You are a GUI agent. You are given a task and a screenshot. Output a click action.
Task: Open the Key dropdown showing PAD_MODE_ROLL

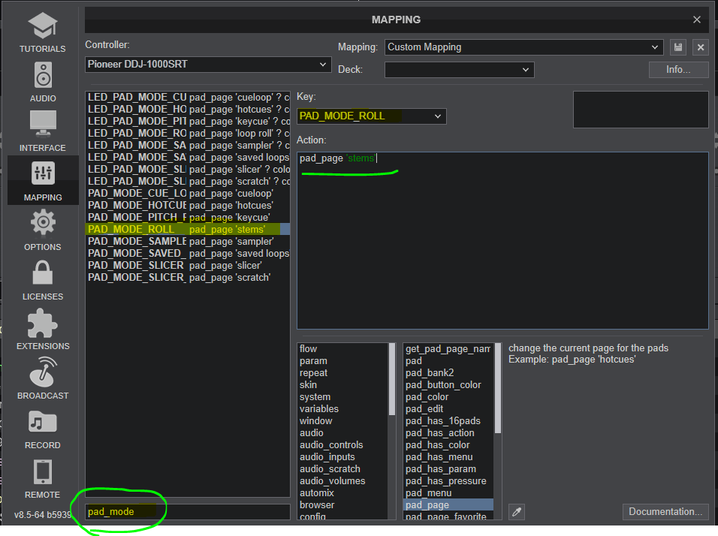pos(371,116)
